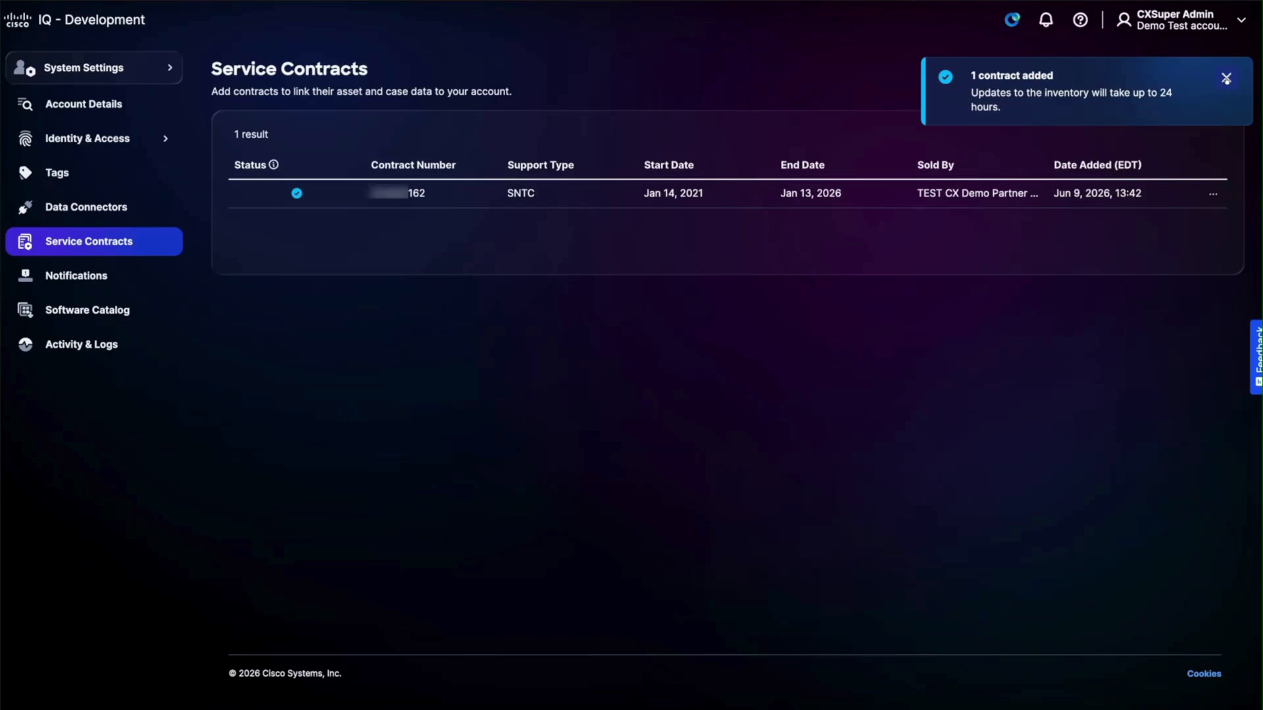The width and height of the screenshot is (1263, 710).
Task: Click the Status column info icon
Action: [x=274, y=164]
